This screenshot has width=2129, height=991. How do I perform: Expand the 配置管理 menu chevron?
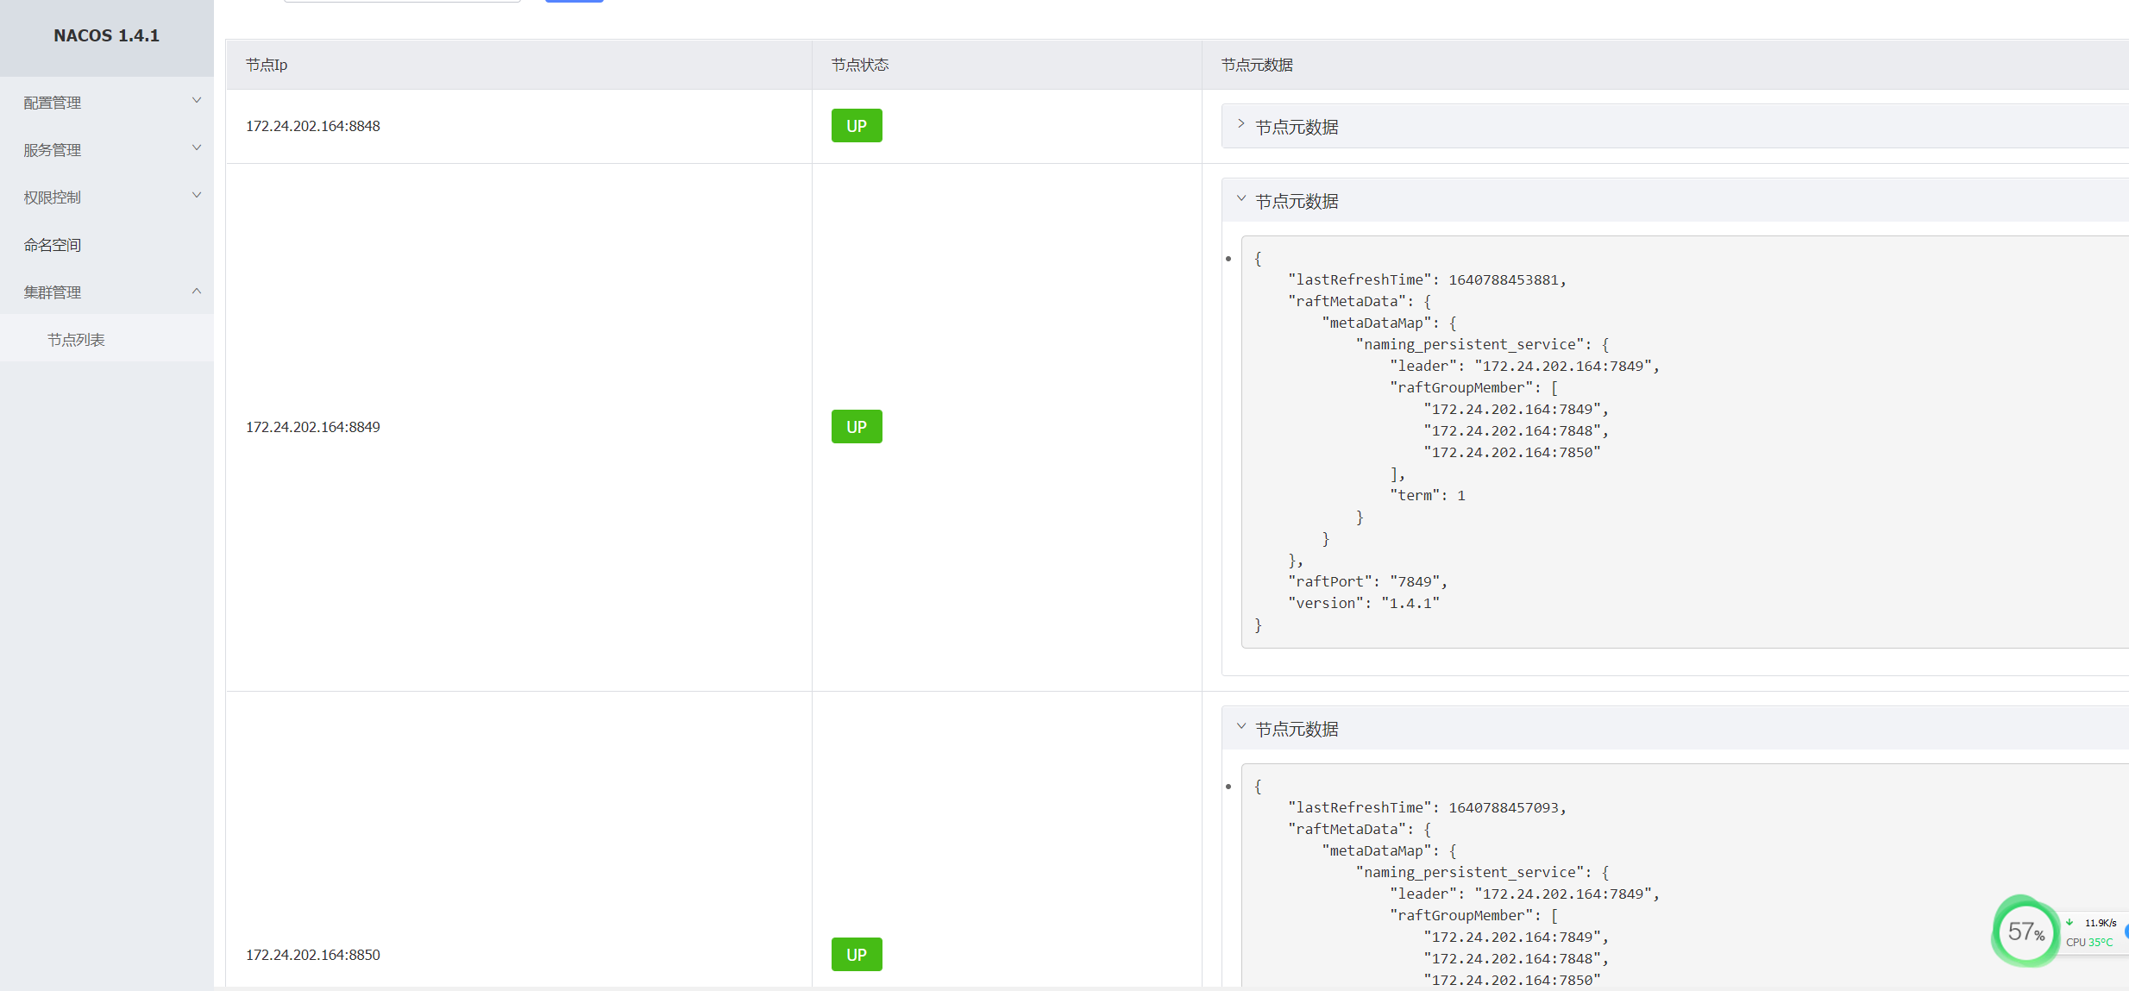[196, 101]
